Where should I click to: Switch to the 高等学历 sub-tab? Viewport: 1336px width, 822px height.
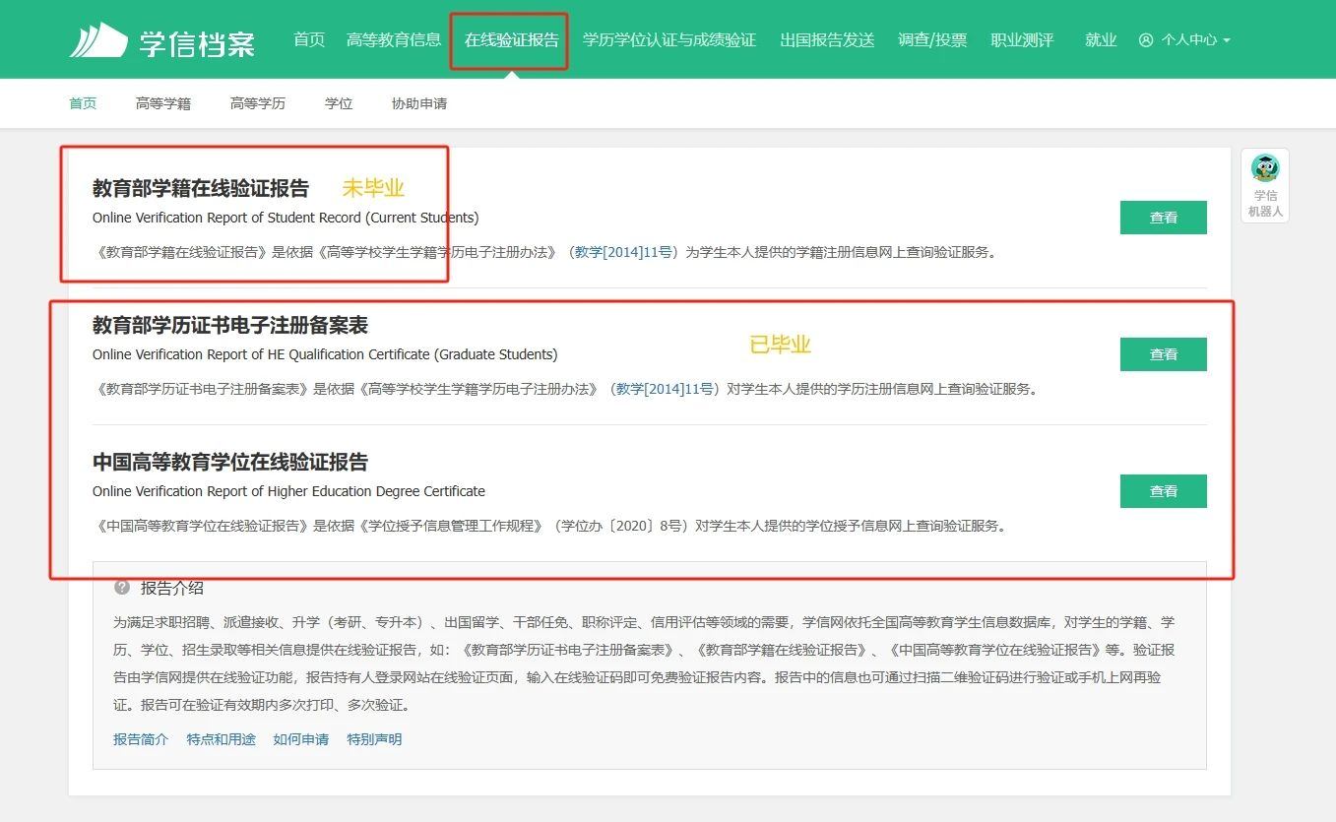[x=258, y=103]
